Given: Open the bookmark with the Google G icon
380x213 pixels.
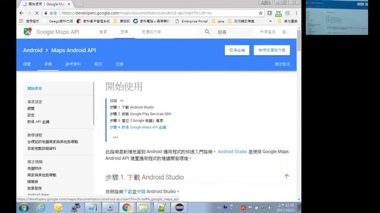Looking at the screenshot, I should click(x=151, y=21).
